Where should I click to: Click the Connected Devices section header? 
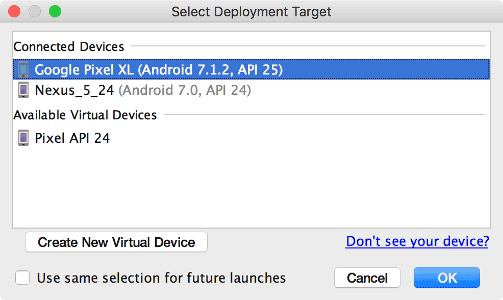[x=69, y=46]
